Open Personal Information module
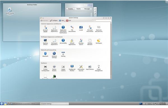The width and height of the screenshot is (168, 108). click(90, 29)
